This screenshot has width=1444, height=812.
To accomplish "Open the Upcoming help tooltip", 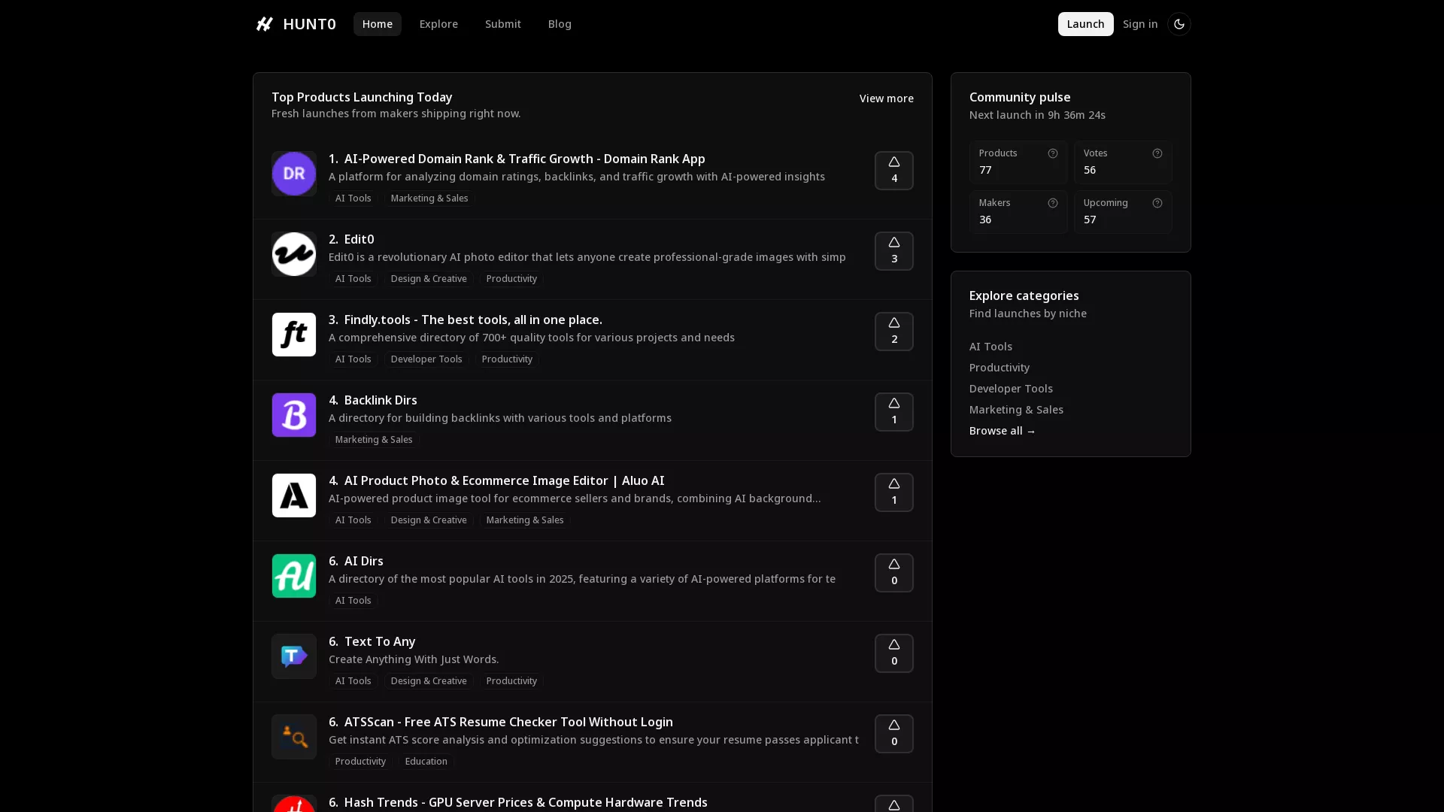I will pos(1157,203).
